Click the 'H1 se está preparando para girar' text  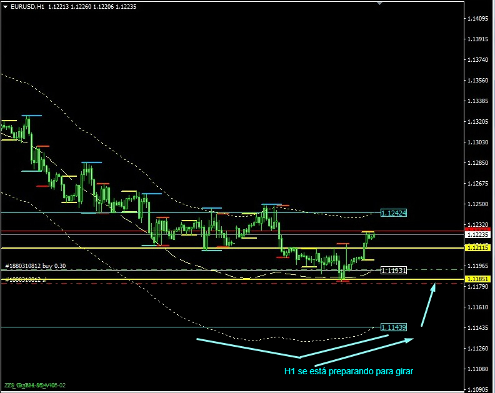pyautogui.click(x=348, y=371)
